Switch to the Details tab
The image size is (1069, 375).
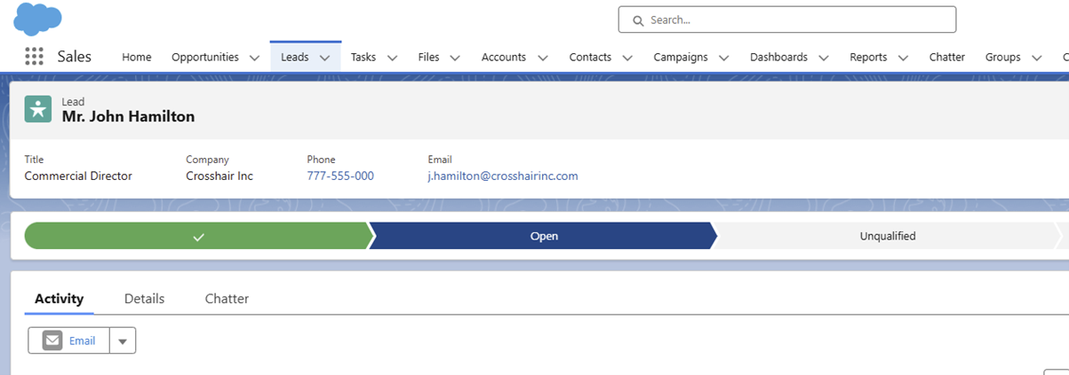144,299
